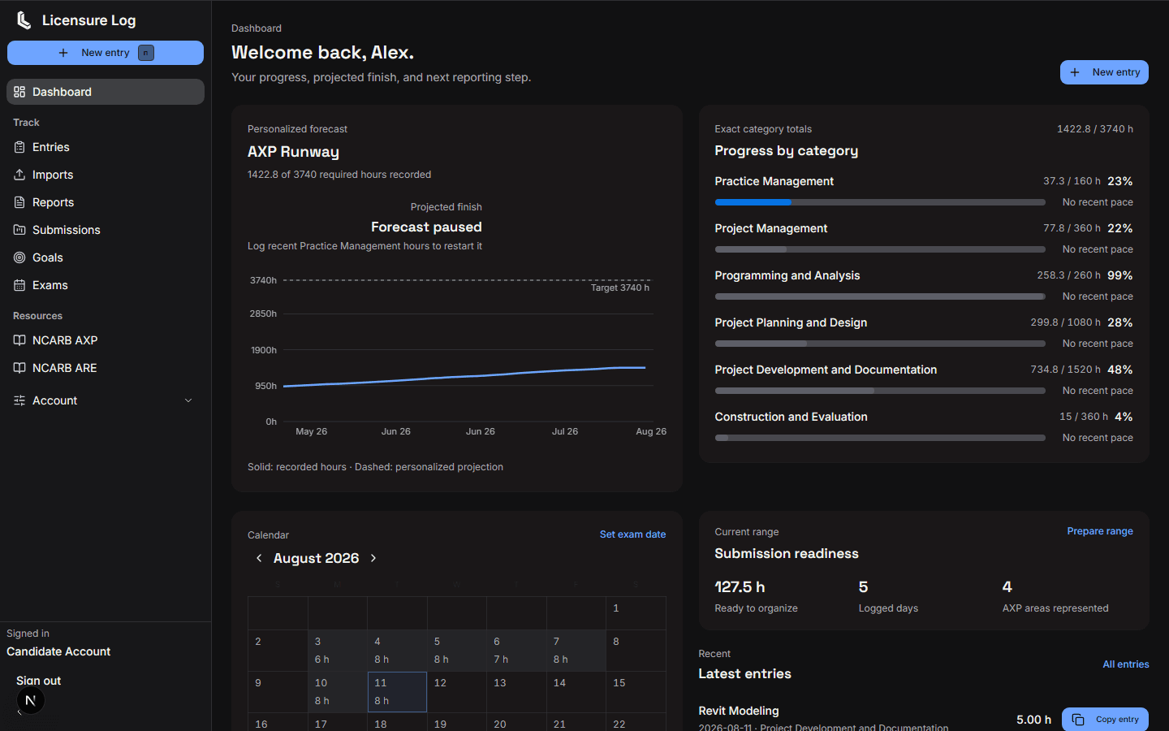Click the Account sliders icon
The height and width of the screenshot is (731, 1169).
click(19, 400)
